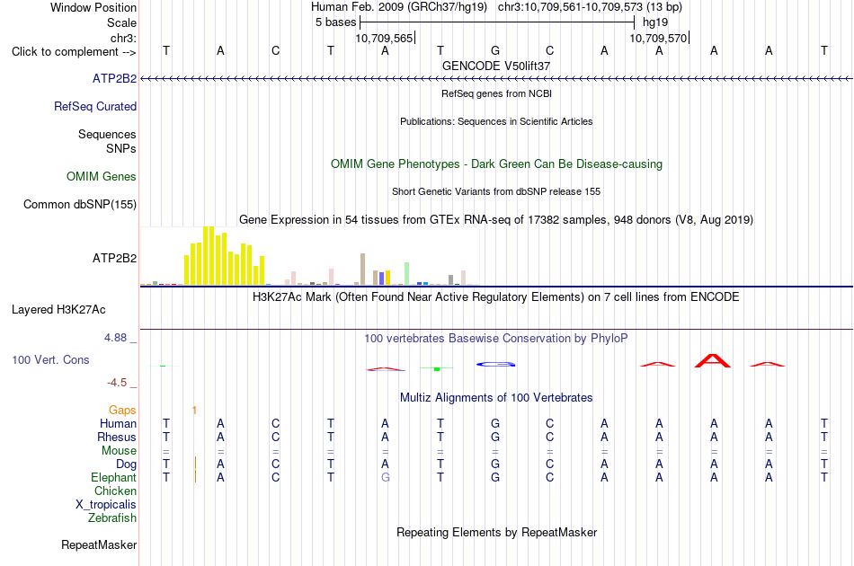The image size is (854, 566).
Task: Open the 100 Vert. Cons track label
Action: 50,359
